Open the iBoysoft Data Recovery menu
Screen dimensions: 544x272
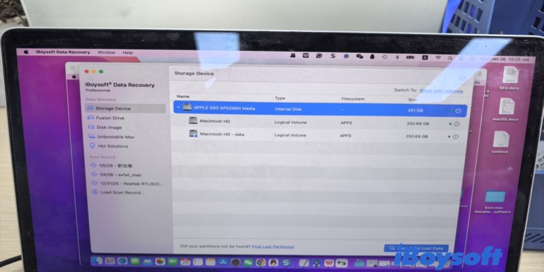[x=63, y=52]
